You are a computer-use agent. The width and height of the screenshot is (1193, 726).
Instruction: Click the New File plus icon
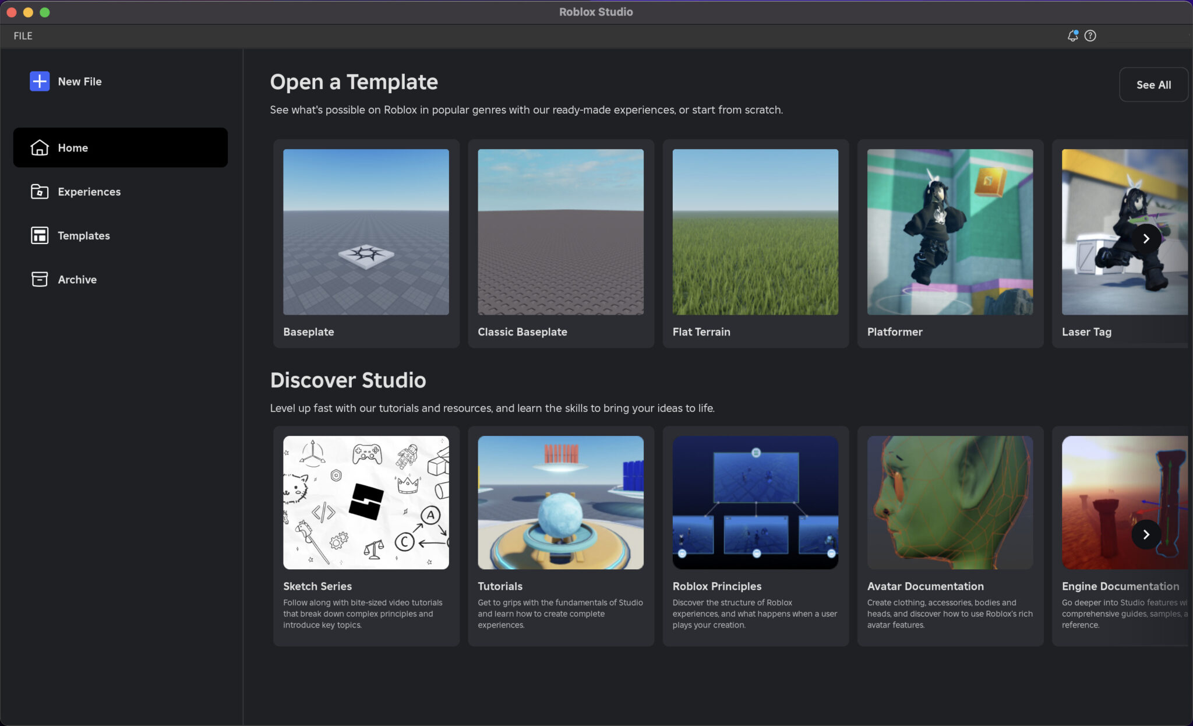click(38, 81)
